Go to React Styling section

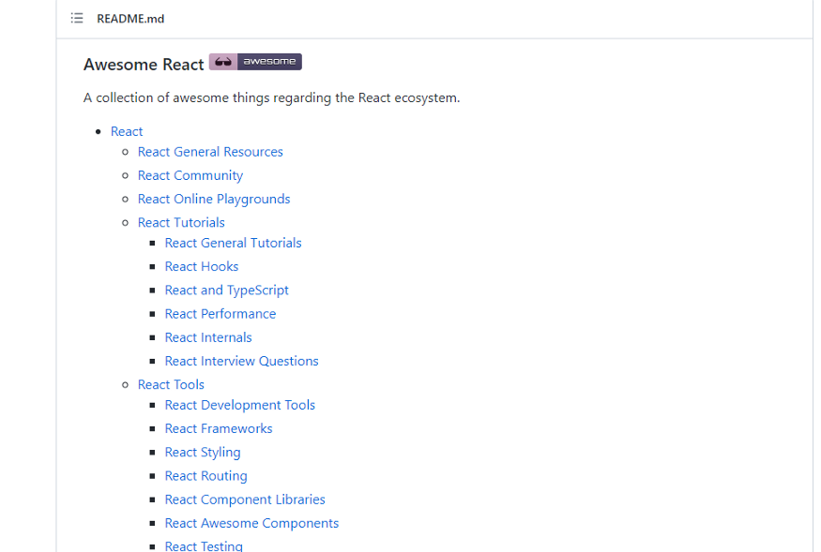coord(203,452)
